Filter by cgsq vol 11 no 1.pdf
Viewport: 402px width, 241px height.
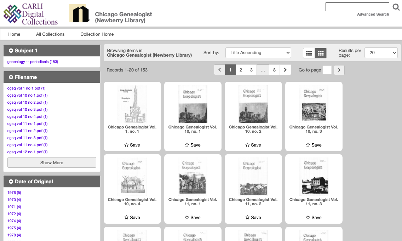coord(28,124)
